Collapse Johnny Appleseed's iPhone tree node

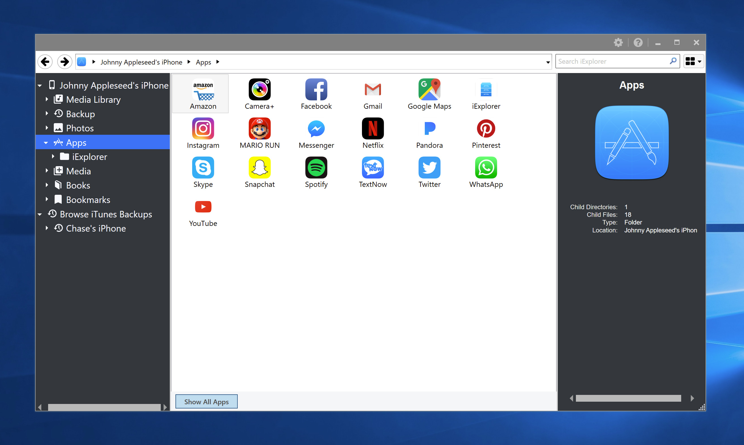click(x=40, y=86)
